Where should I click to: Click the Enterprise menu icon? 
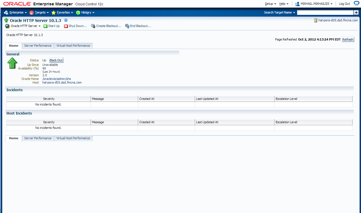pyautogui.click(x=6, y=13)
